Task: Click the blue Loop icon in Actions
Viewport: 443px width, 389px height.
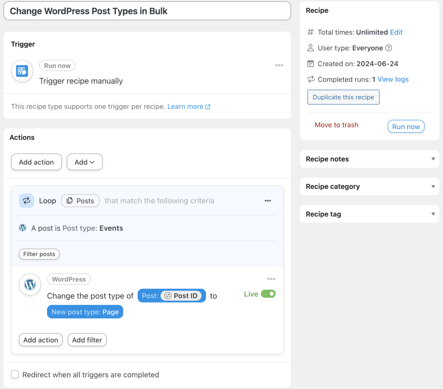Action: point(26,200)
